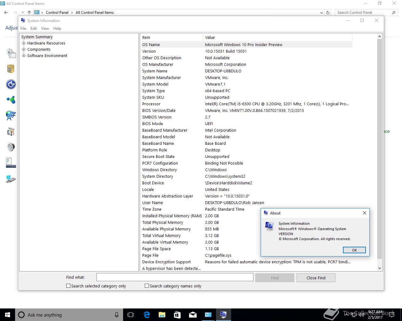Close the About dialog with X

(364, 213)
